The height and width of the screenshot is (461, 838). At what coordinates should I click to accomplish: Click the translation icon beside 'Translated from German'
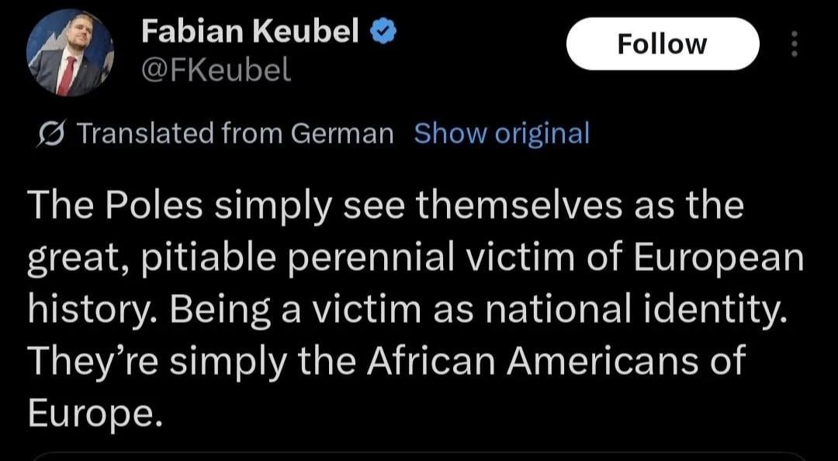coord(55,135)
